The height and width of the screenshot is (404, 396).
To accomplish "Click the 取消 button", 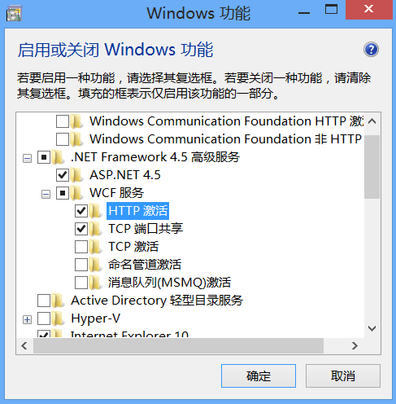I will point(343,375).
